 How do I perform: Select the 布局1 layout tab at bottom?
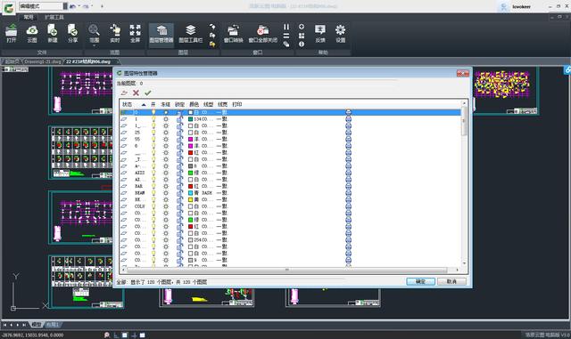tap(52, 325)
